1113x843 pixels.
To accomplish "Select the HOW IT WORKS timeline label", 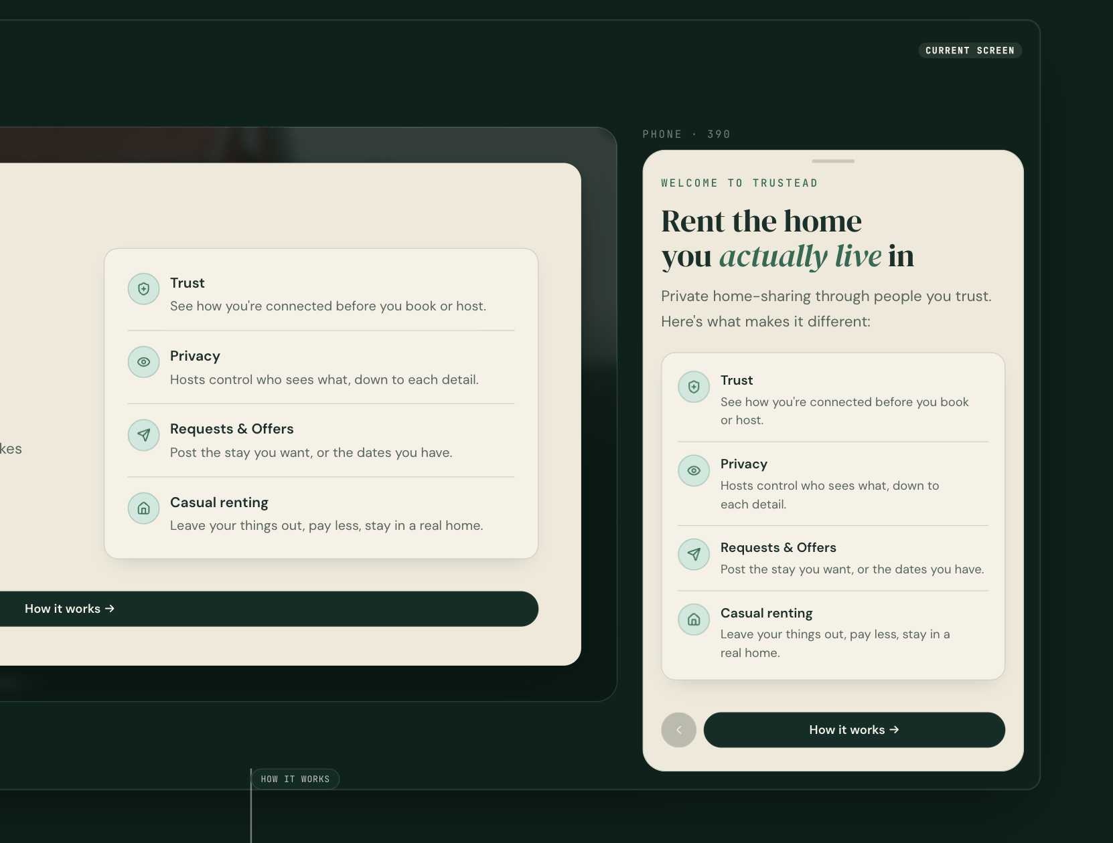I will [x=295, y=779].
